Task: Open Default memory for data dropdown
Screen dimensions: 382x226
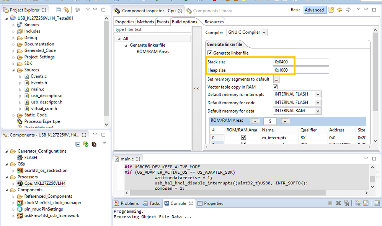Action: tap(297, 111)
